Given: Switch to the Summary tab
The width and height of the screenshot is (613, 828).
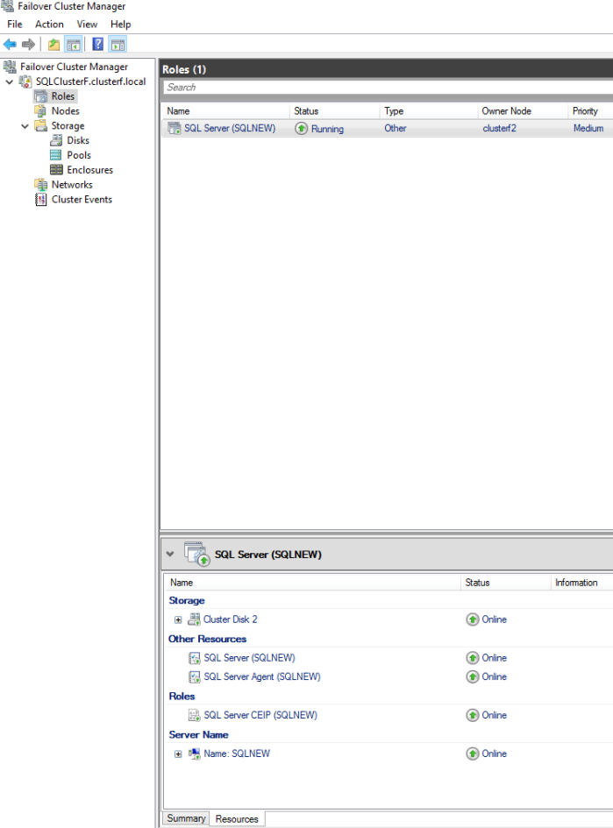Looking at the screenshot, I should pos(186,818).
